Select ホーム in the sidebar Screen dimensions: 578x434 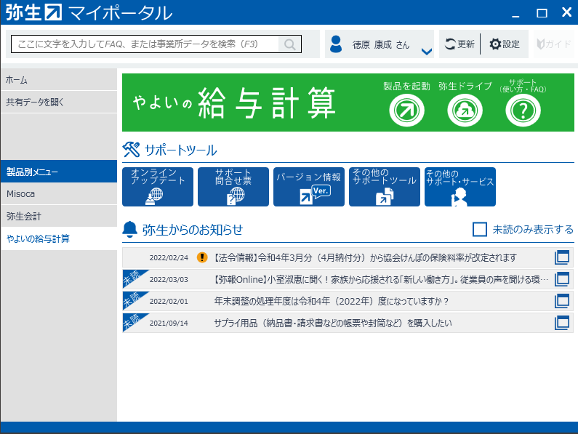tap(59, 80)
